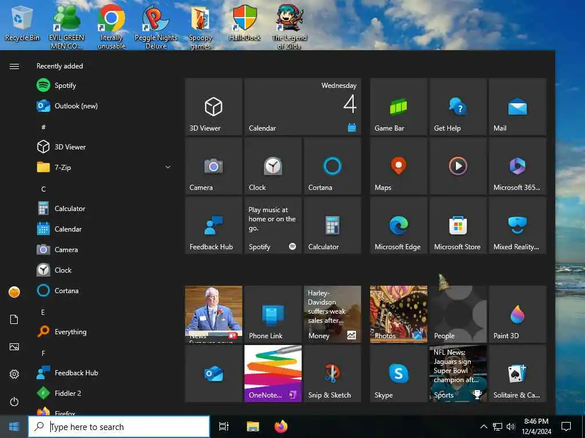Open Cortana in the app list

pyautogui.click(x=104, y=290)
